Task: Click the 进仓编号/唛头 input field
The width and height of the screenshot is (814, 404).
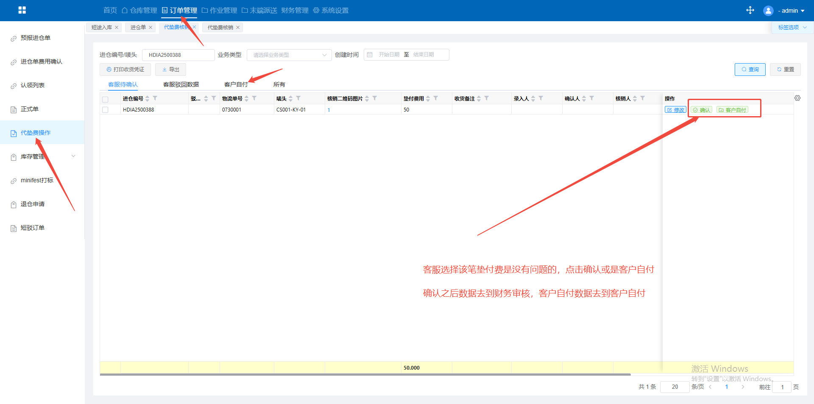Action: pos(178,55)
